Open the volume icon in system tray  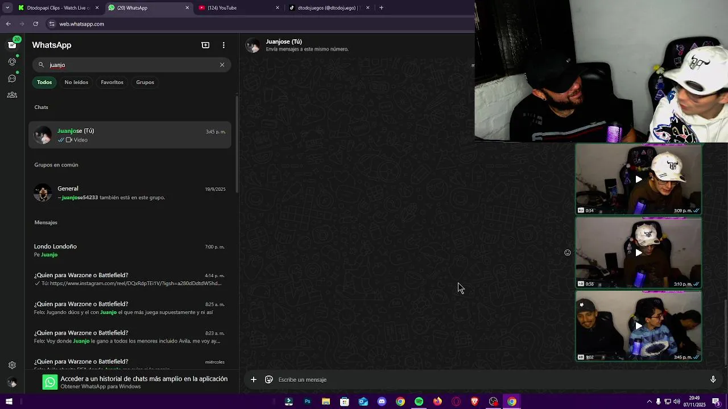click(676, 402)
